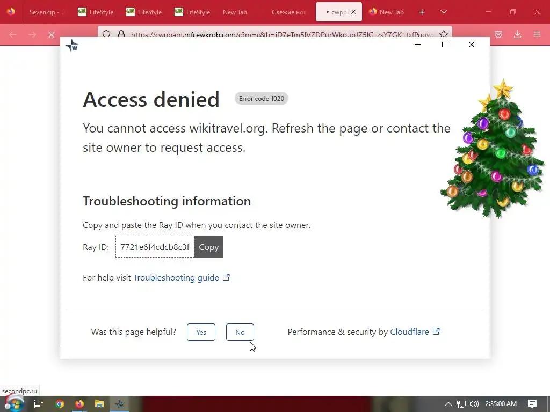Screen dimensions: 550x412
Task: Answer Yes to was this page helpful
Action: (201, 332)
